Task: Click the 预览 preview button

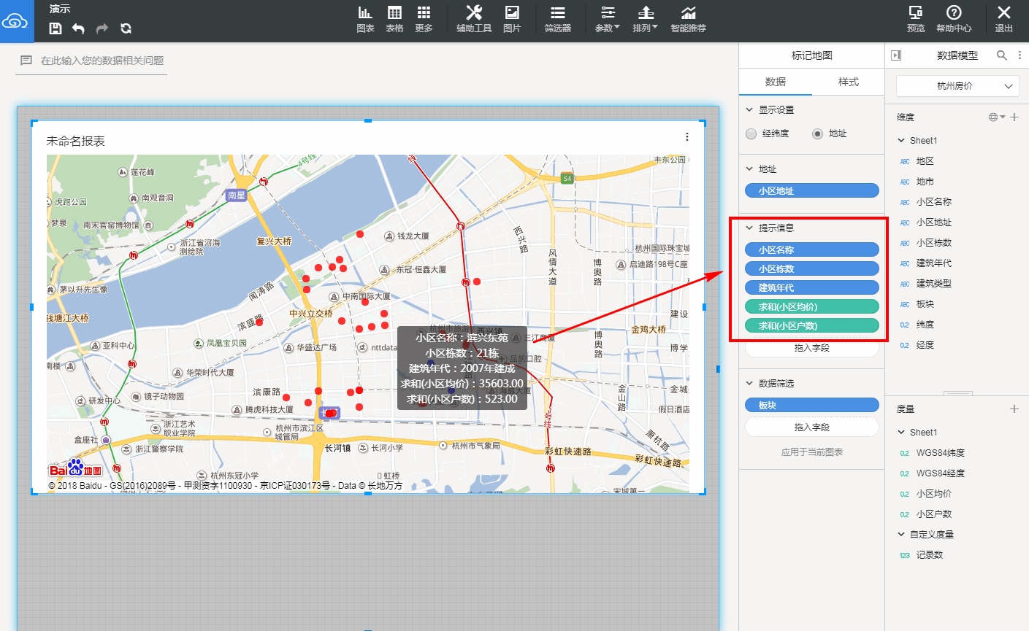Action: coord(916,19)
